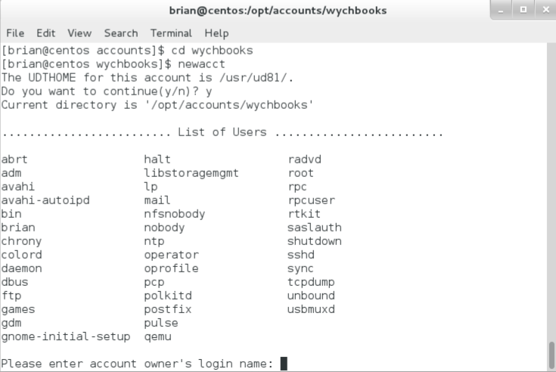Open the File menu
Viewport: 556px width, 372px height.
15,33
